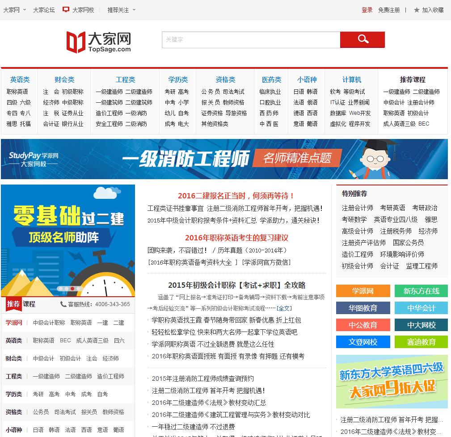
Task: Click Web开发 in the 计算机 column
Action: coord(360,113)
